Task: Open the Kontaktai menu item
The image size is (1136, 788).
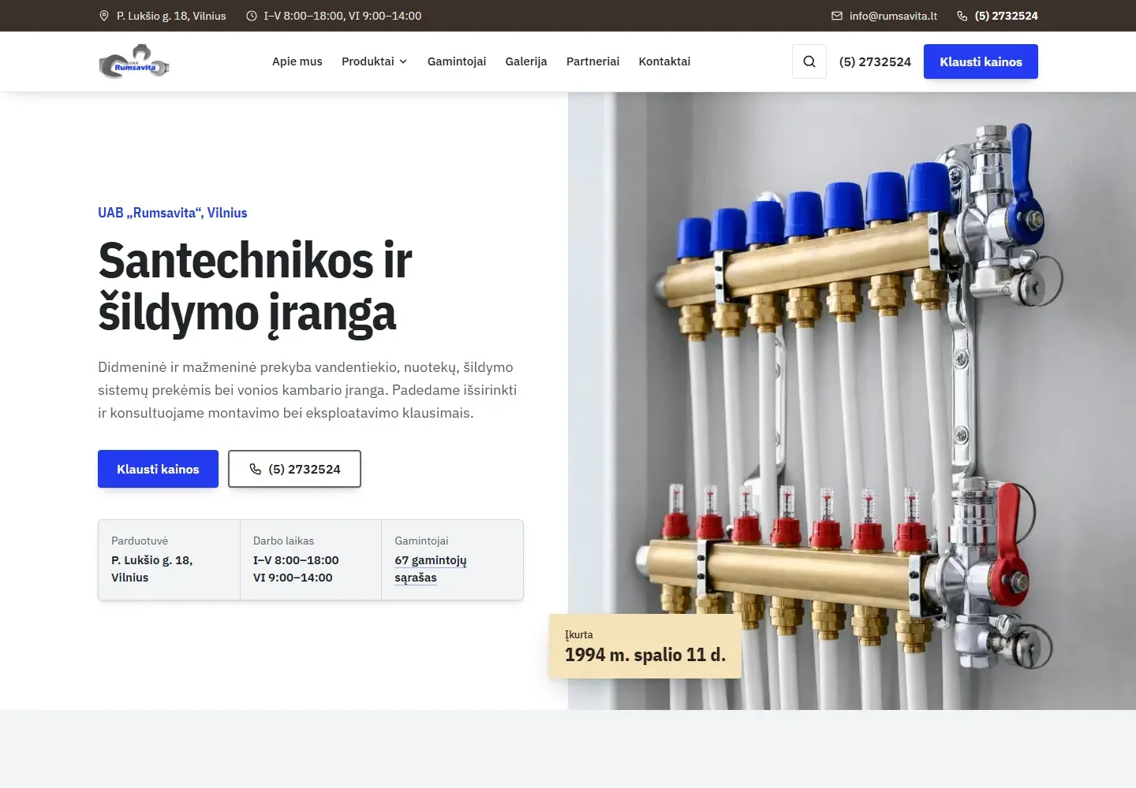Action: click(664, 61)
